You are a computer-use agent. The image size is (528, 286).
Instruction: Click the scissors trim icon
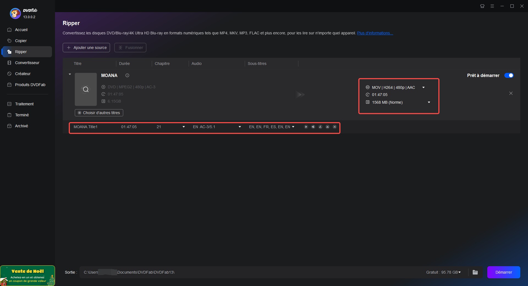[x=328, y=127]
